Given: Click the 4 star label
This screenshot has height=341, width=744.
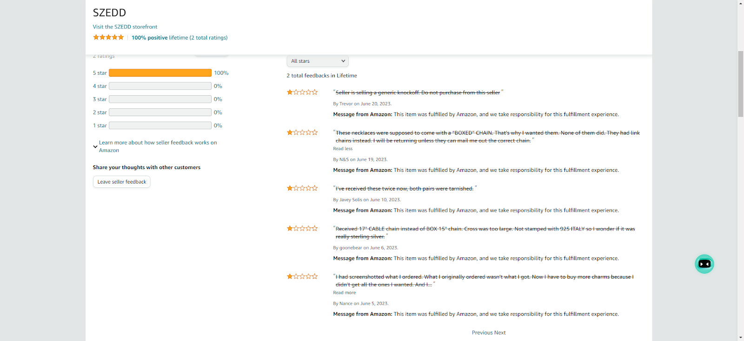Looking at the screenshot, I should click(x=100, y=86).
